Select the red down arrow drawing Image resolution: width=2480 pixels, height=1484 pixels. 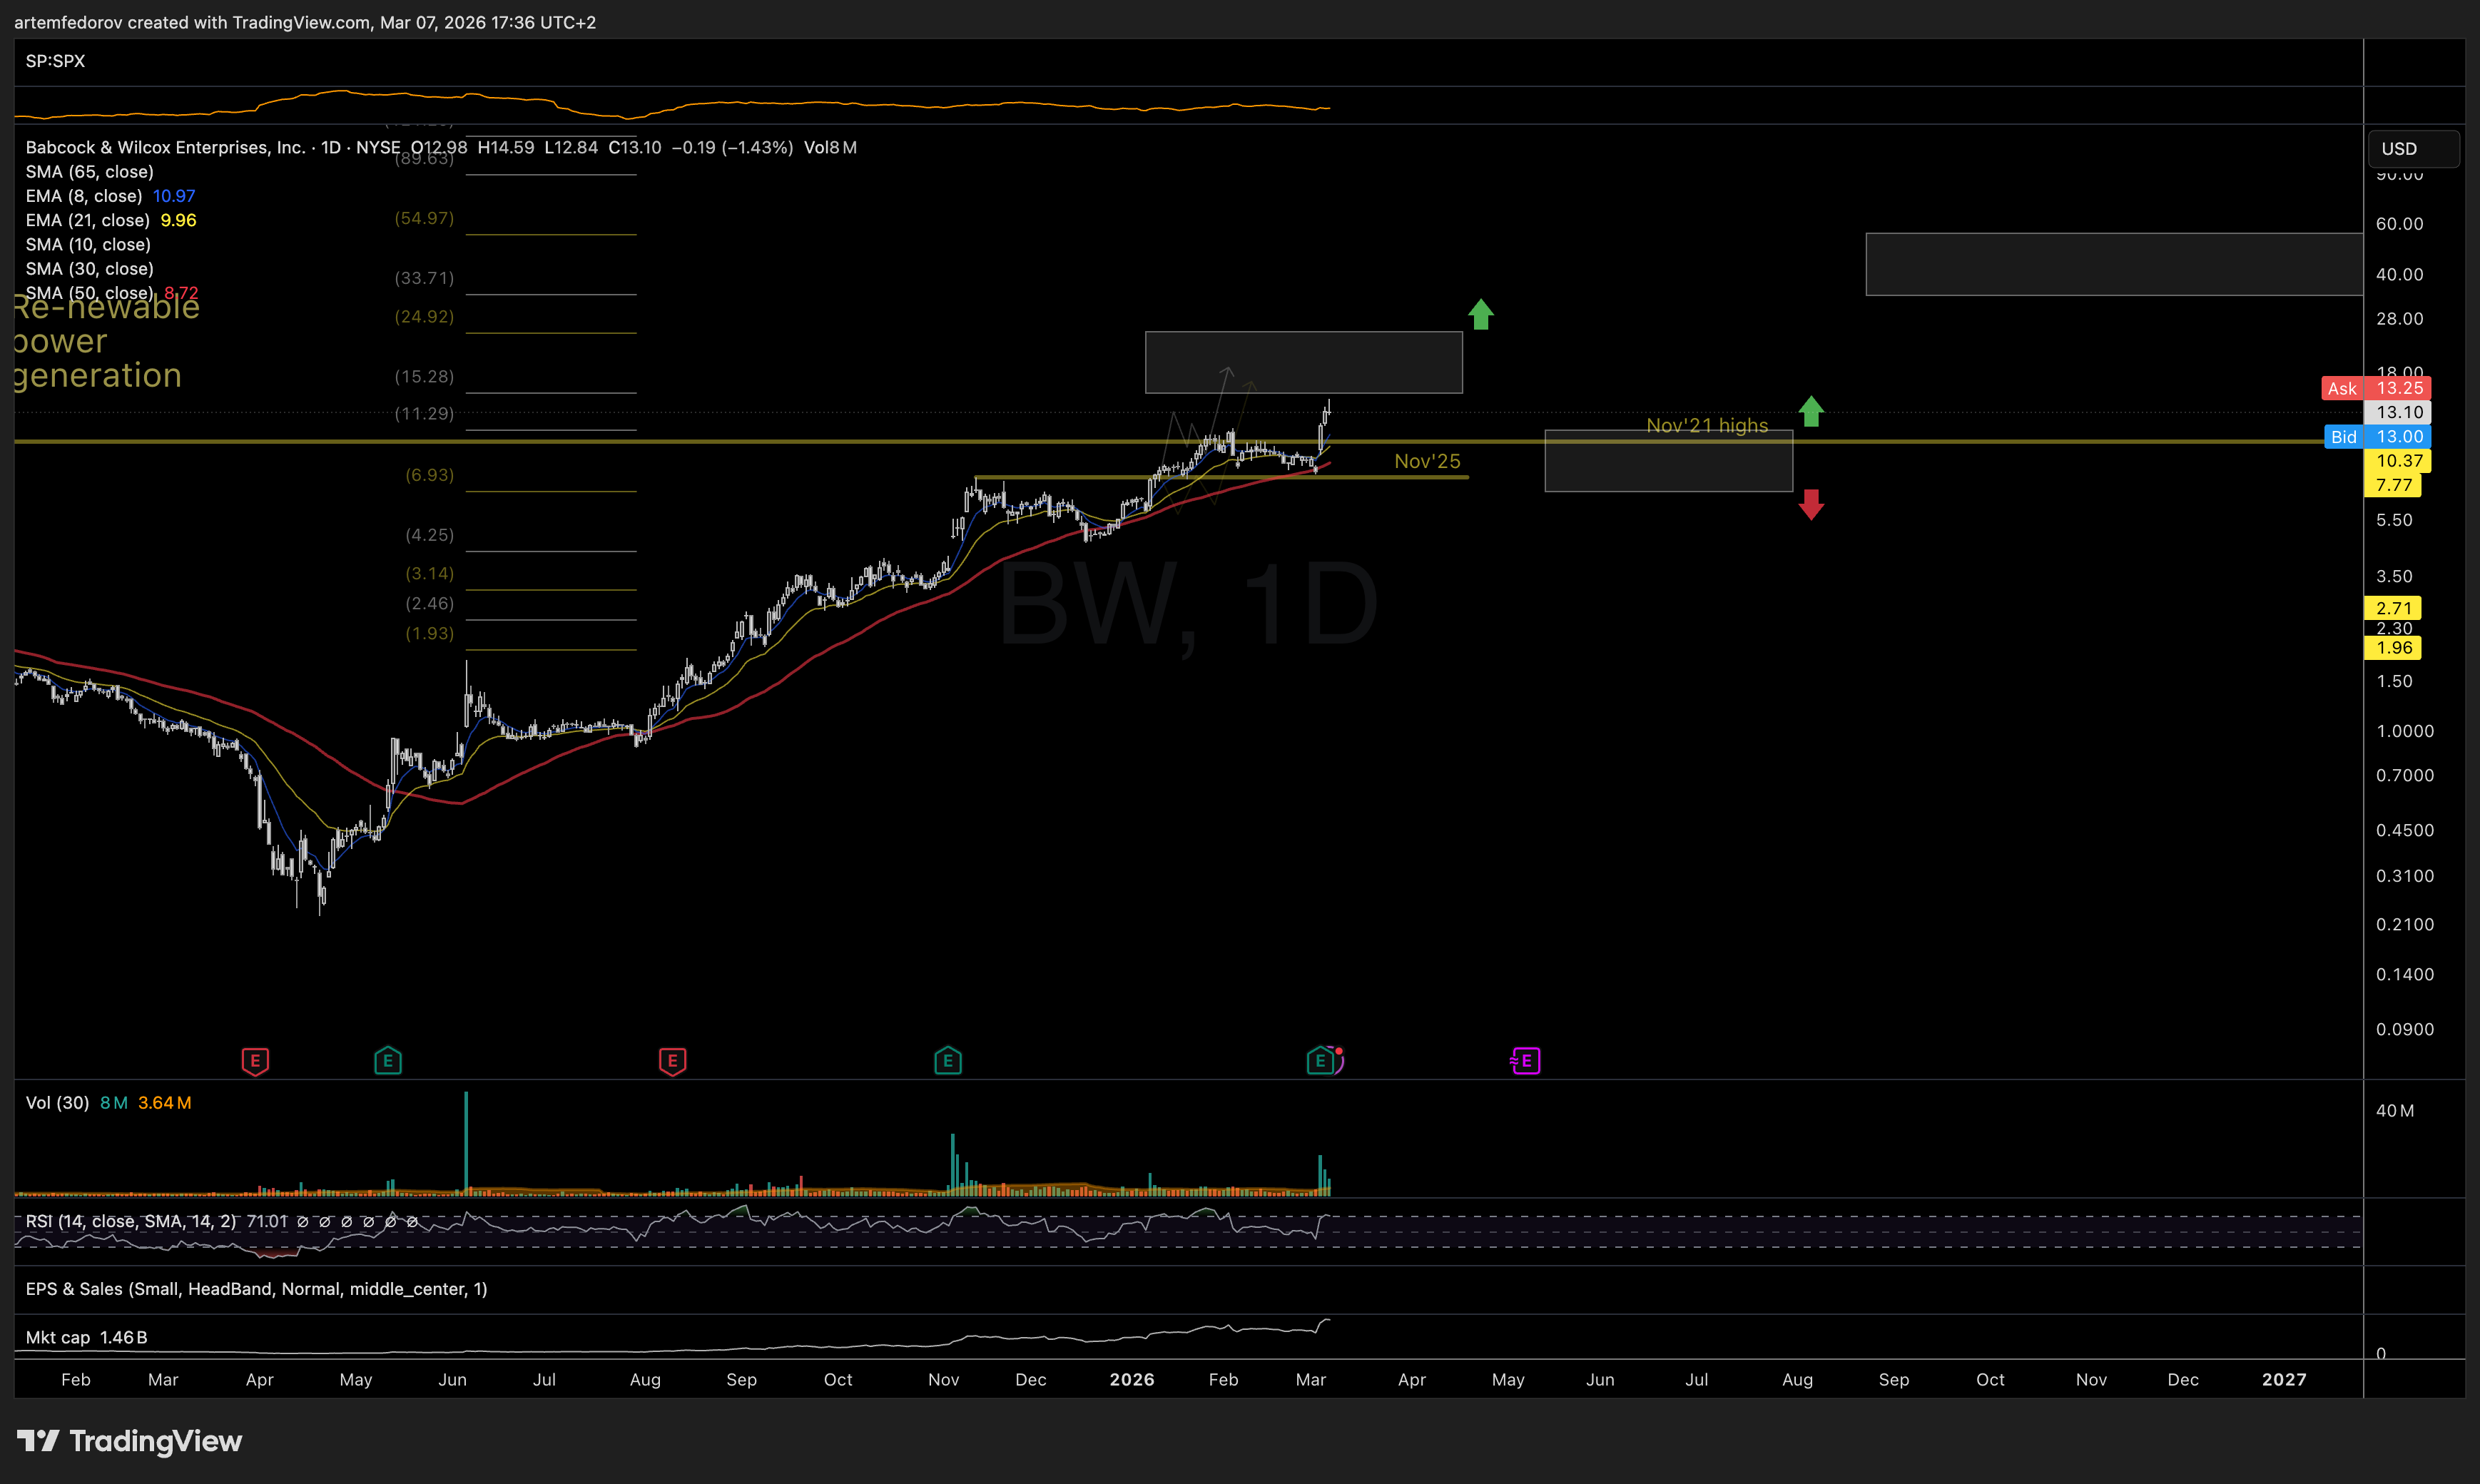coord(1811,504)
